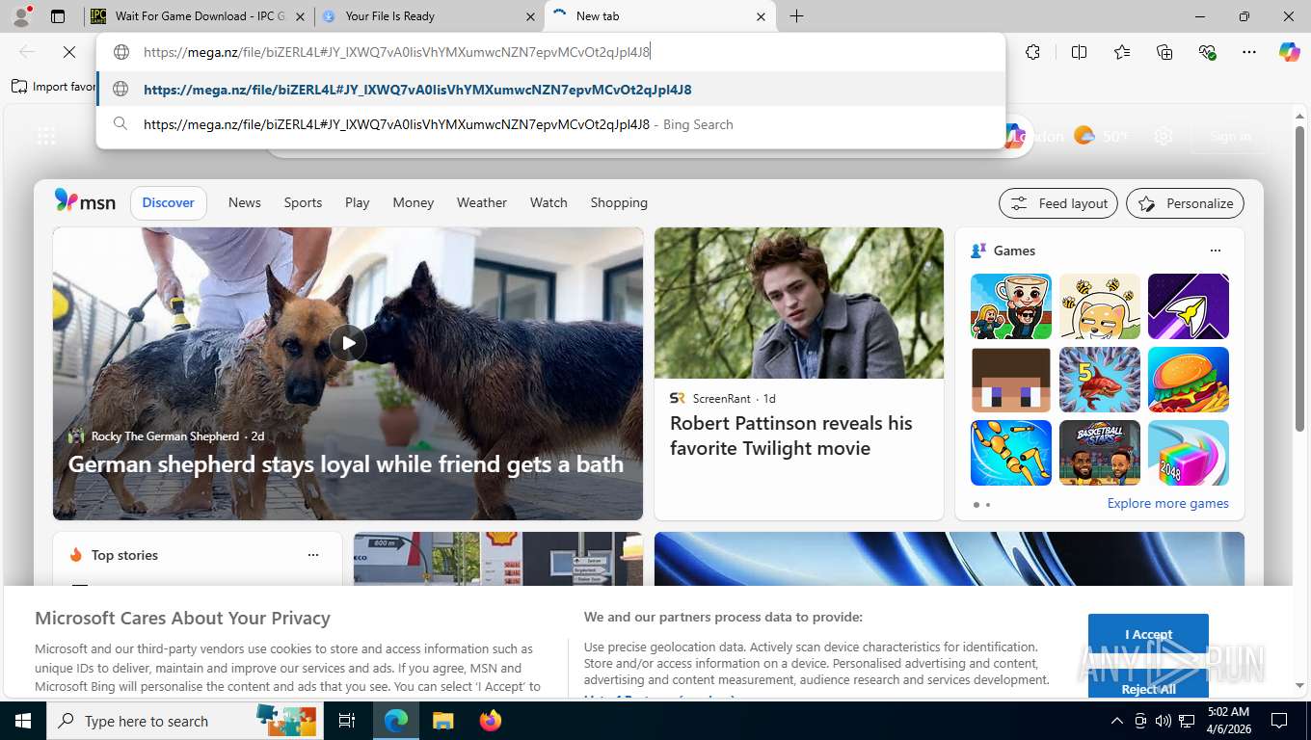Open the stickman mannequin game thumbnail

[1010, 453]
